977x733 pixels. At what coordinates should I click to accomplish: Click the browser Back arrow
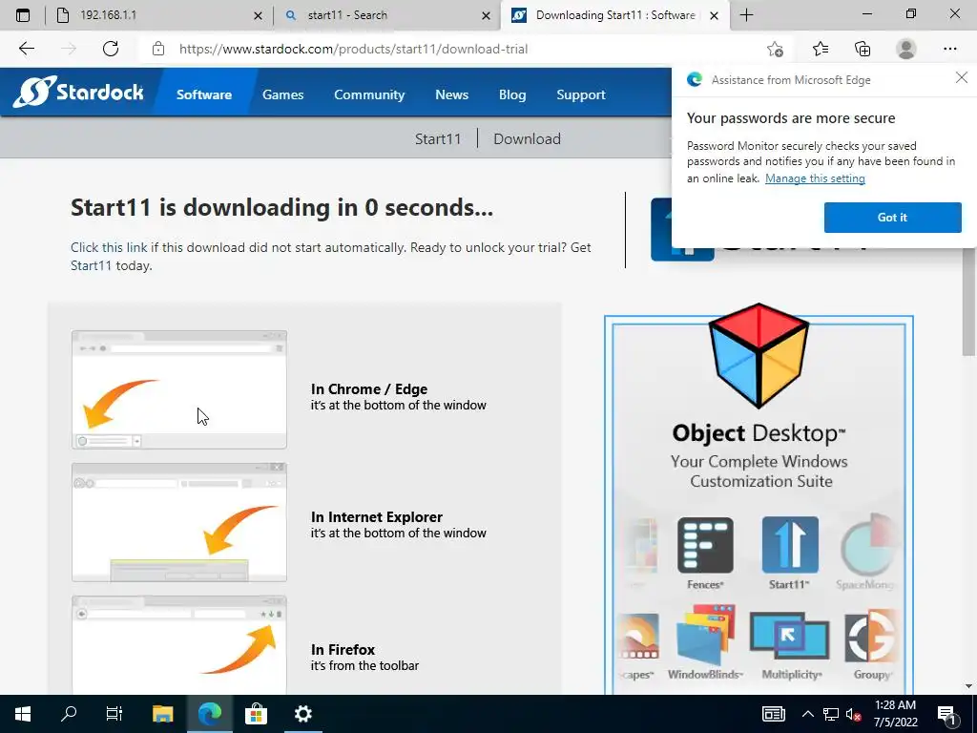tap(26, 49)
